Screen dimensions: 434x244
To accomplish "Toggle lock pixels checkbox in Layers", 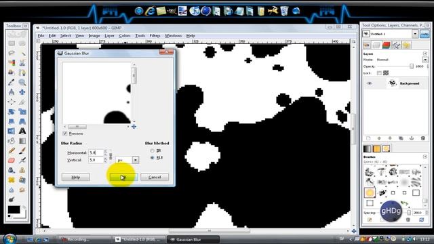I will 379,73.
